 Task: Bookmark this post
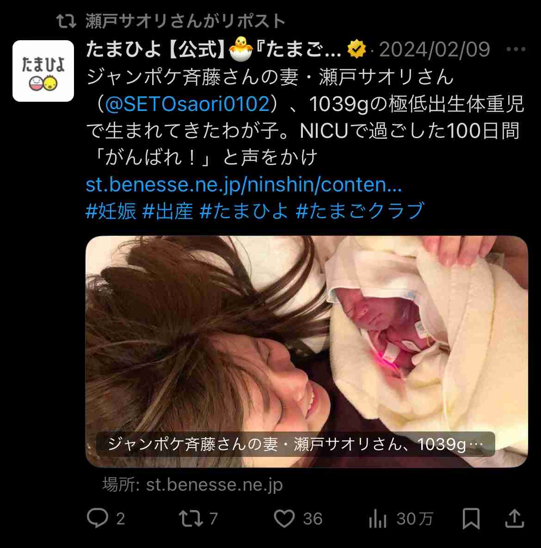471,518
